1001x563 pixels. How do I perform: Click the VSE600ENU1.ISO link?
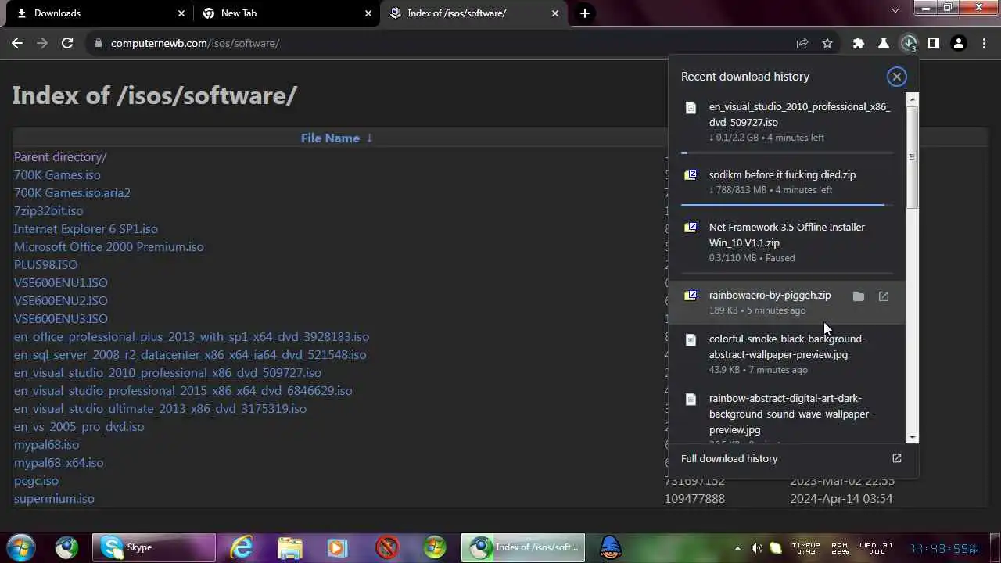click(61, 282)
